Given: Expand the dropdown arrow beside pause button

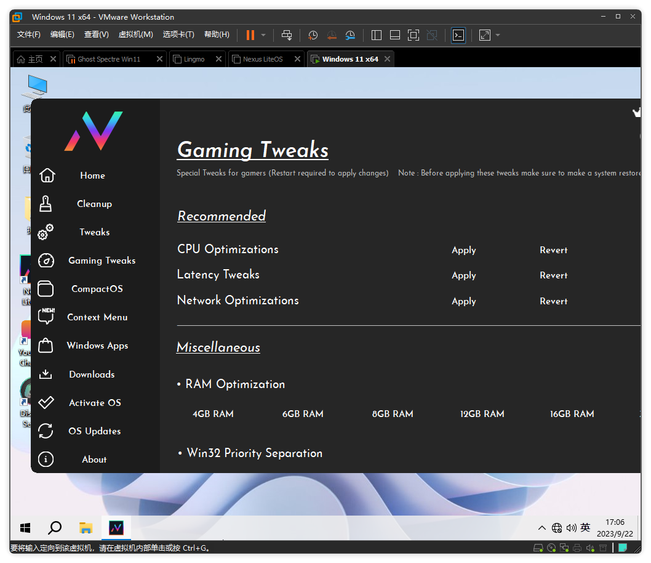Looking at the screenshot, I should (263, 35).
